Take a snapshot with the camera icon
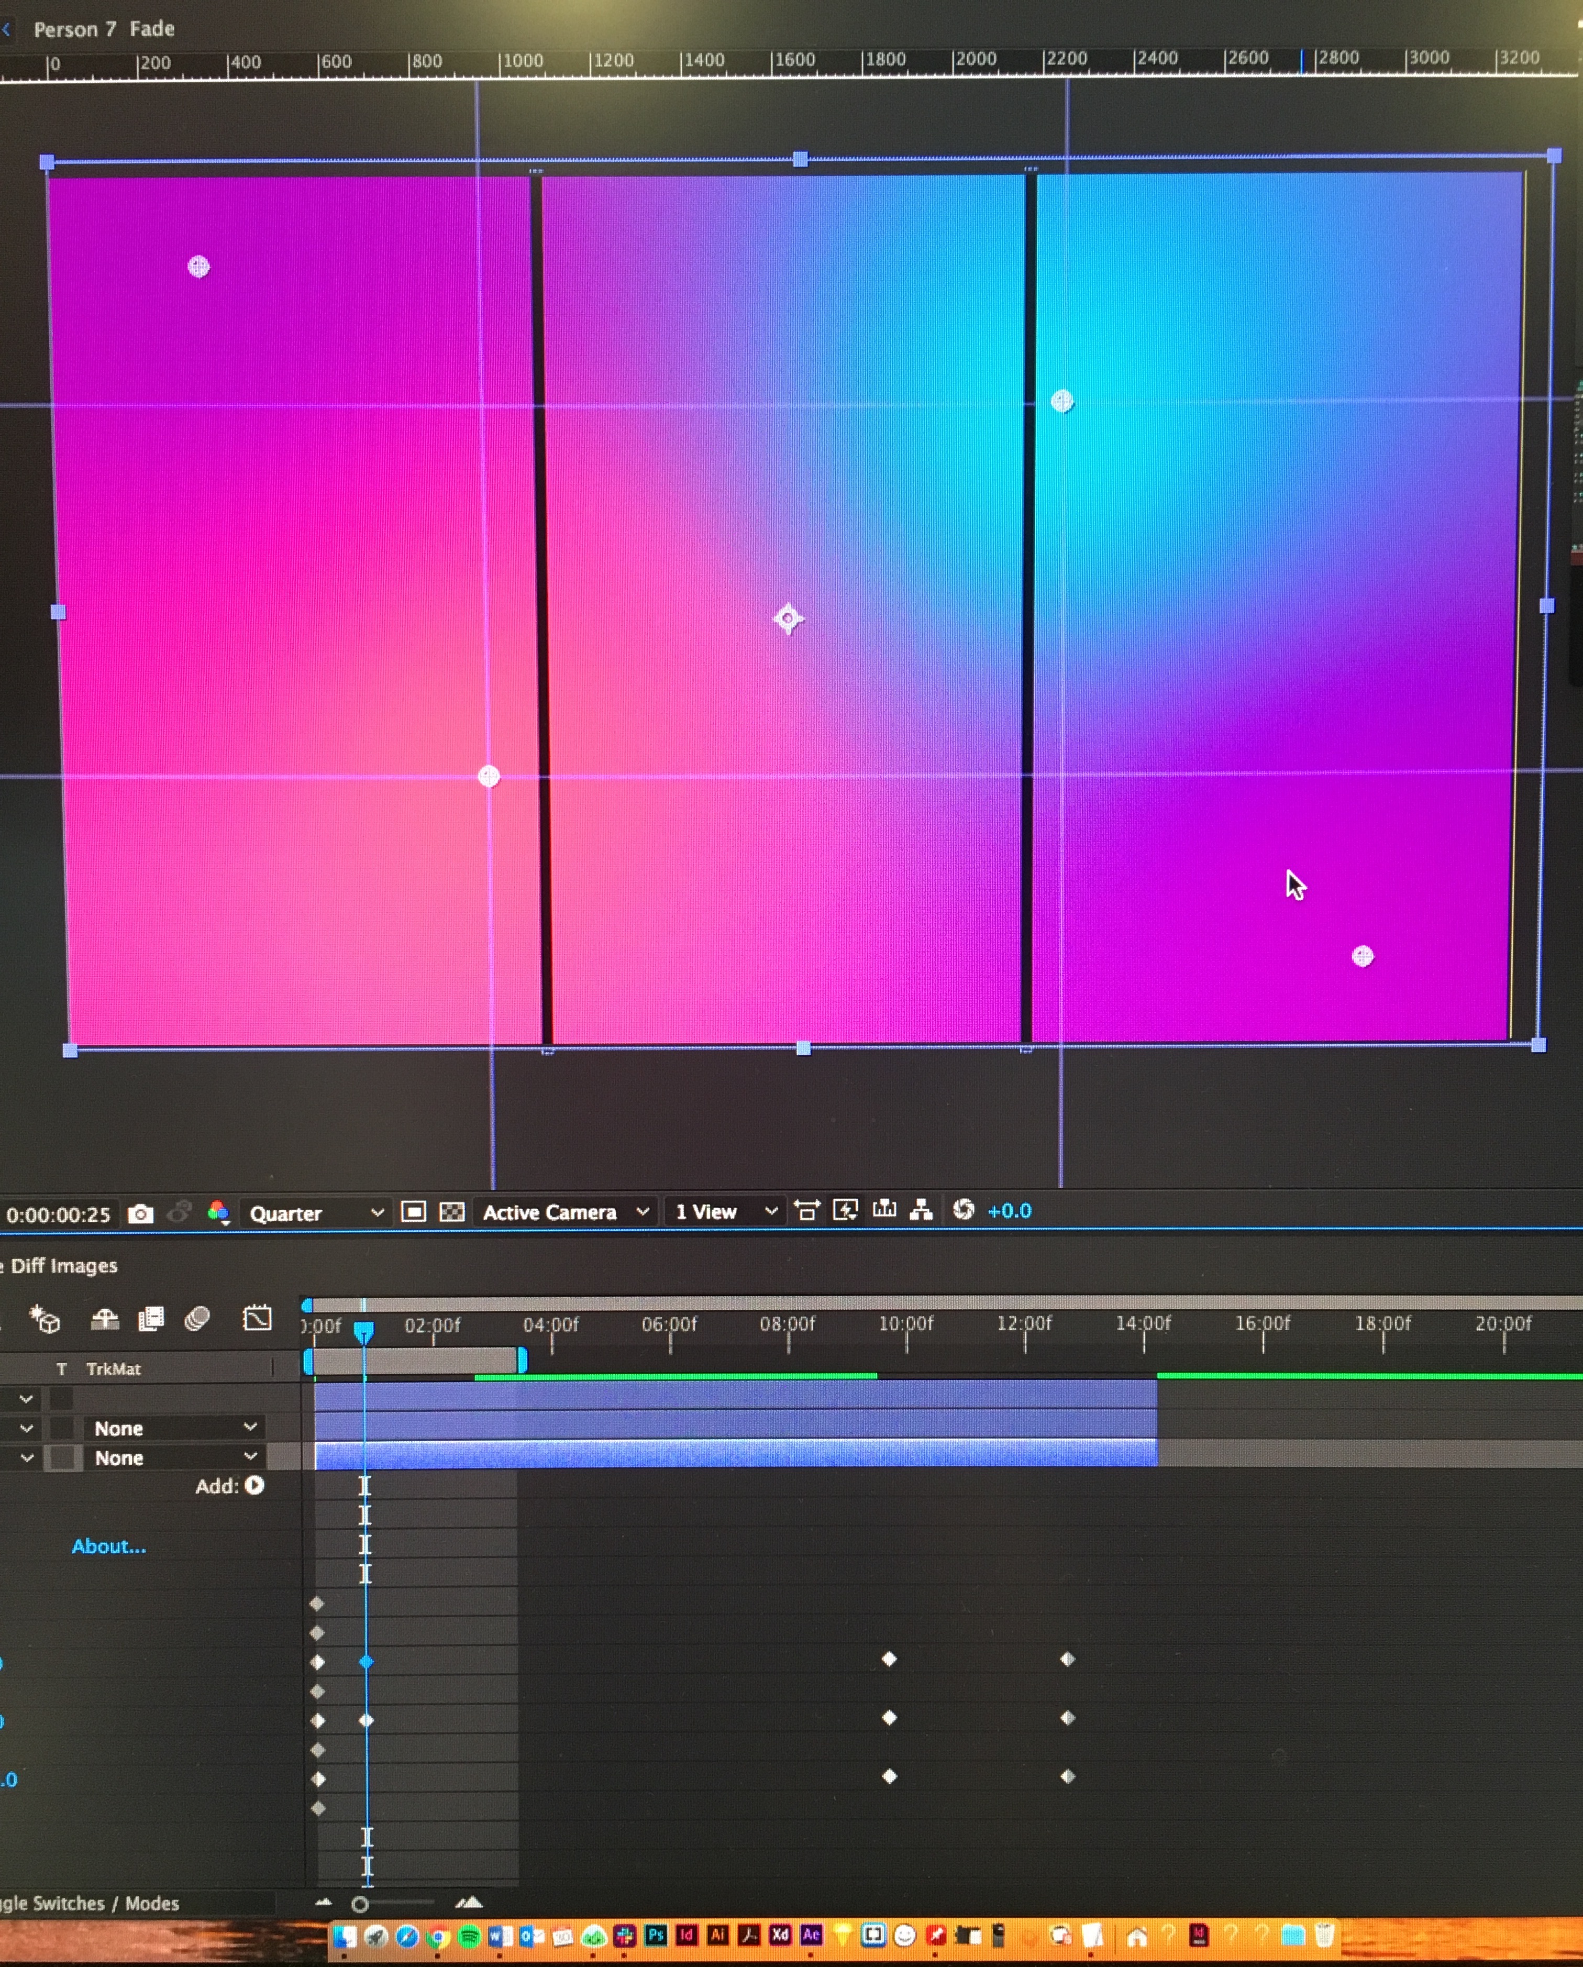1583x1967 pixels. click(x=140, y=1213)
